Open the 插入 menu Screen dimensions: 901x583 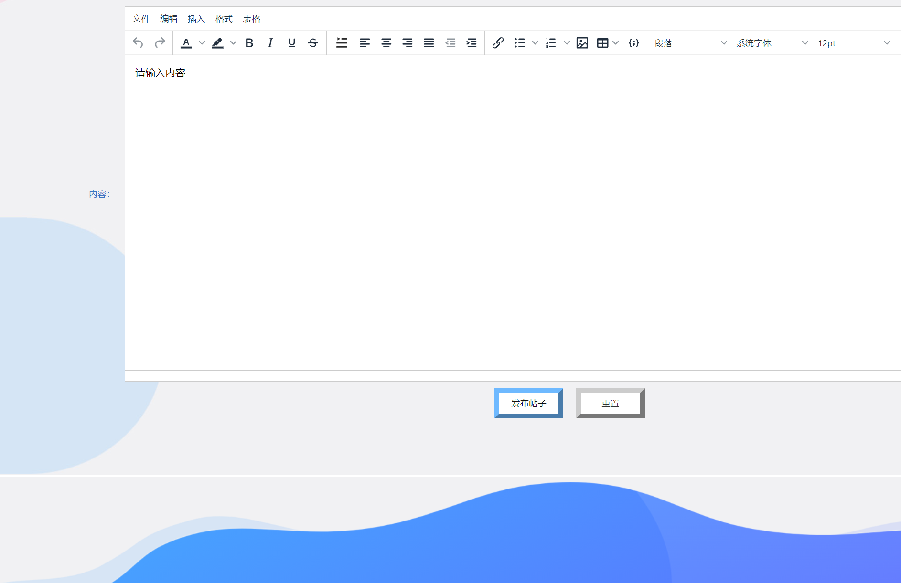coord(196,19)
